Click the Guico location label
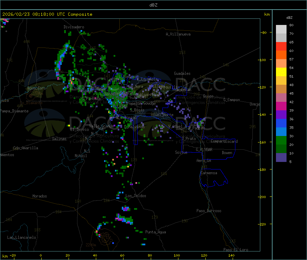Viewport: 307px width, 260px height. click(x=208, y=96)
